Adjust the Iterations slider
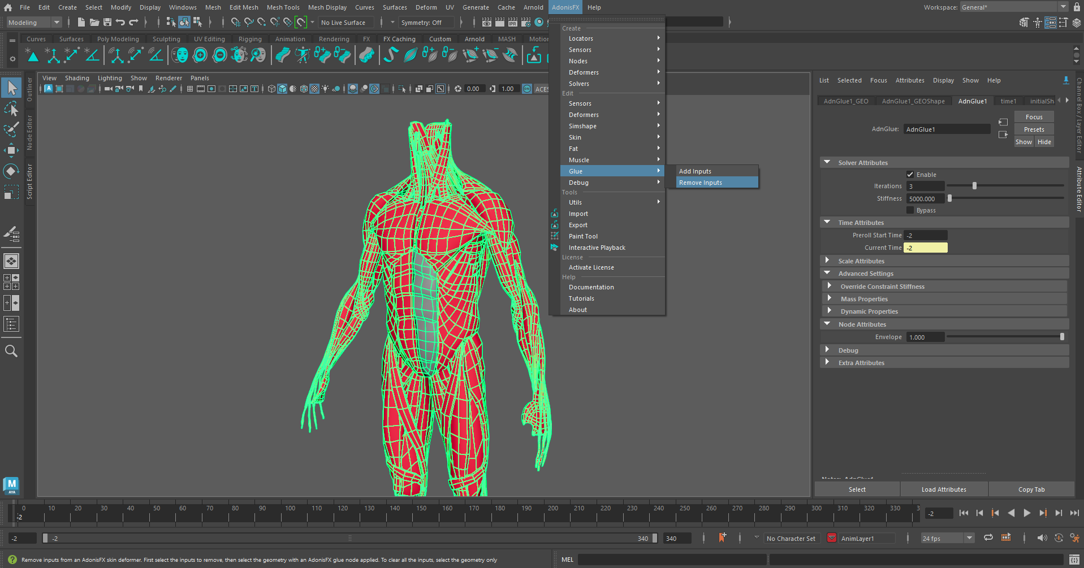This screenshot has width=1084, height=568. (1005, 185)
